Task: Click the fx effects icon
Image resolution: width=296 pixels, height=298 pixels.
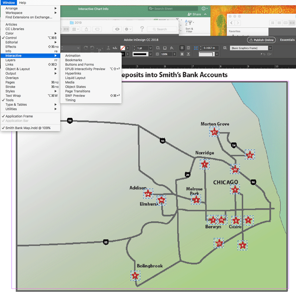Action: pyautogui.click(x=172, y=48)
